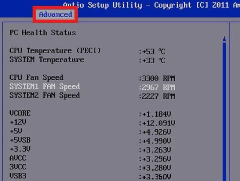Click the +4.990V value

[x=155, y=141]
